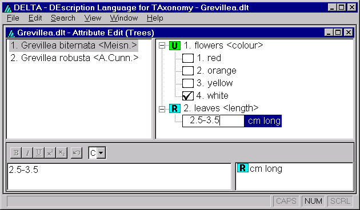Select the flowers <colour> character label
Viewport: 360px width, 210px height.
coord(223,46)
